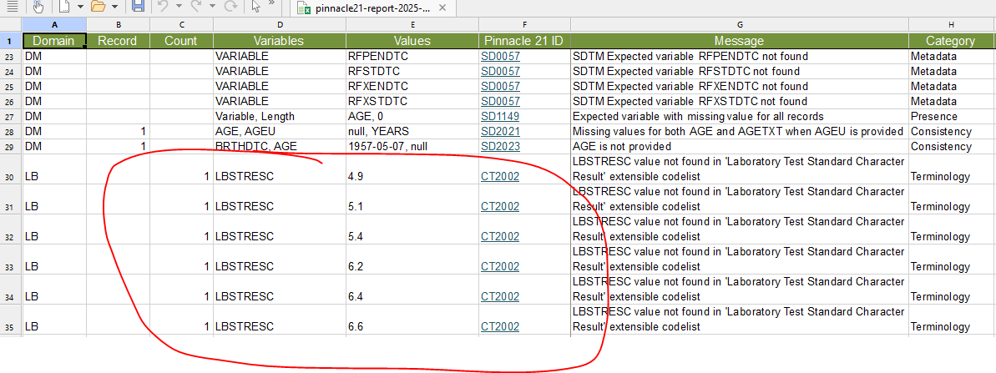Select the cell 'AGE, AGEU'
996x373 pixels.
[279, 132]
